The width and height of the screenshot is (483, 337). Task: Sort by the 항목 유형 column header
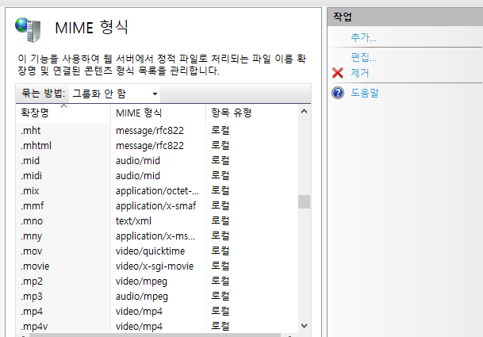coord(251,113)
